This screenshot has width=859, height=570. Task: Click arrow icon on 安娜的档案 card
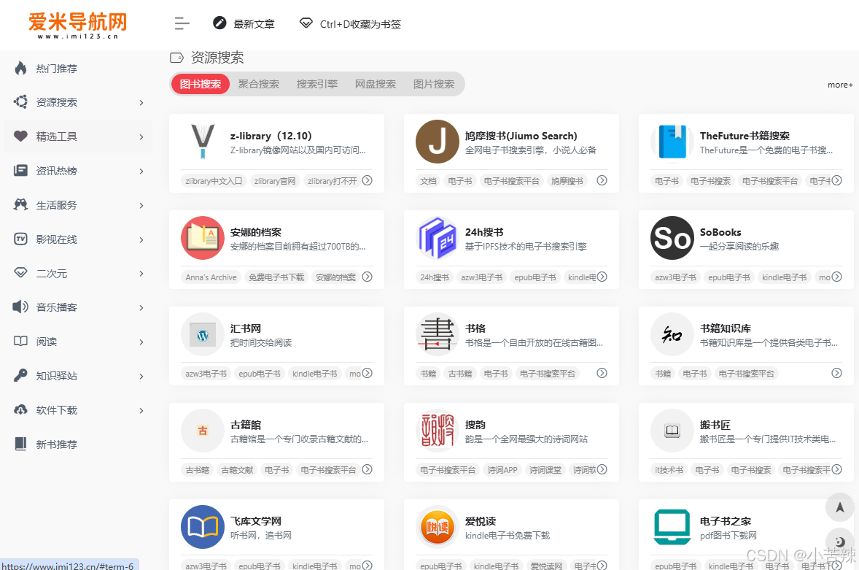pyautogui.click(x=368, y=277)
